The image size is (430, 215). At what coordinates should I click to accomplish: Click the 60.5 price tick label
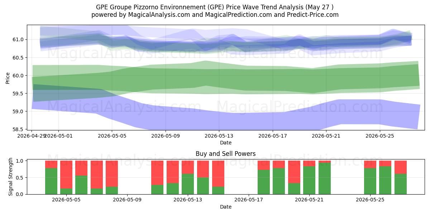pyautogui.click(x=18, y=57)
